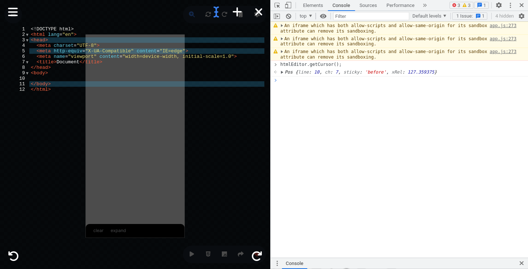Click the zoom magnifier icon

coord(191,14)
